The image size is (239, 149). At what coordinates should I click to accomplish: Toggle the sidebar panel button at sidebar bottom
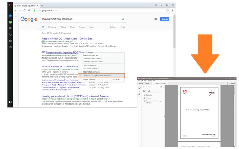(10, 102)
